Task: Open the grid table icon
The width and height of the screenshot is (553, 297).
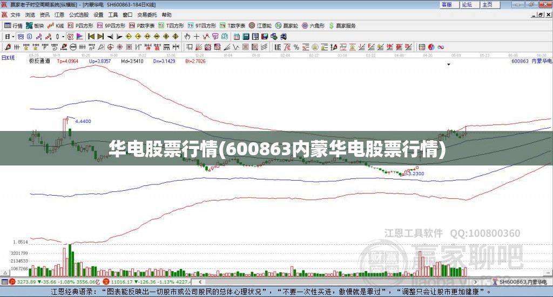Action: point(422,47)
